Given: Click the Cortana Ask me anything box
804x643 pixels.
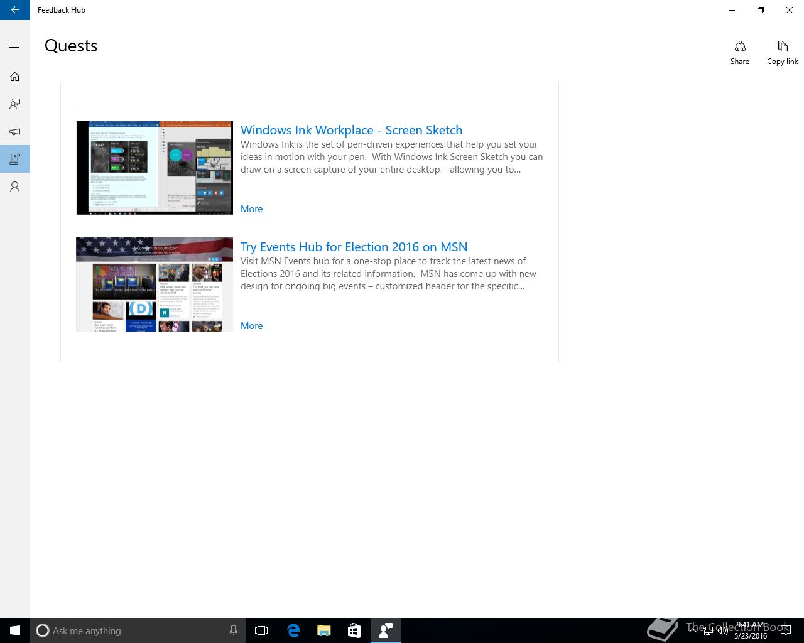Looking at the screenshot, I should click(x=138, y=630).
